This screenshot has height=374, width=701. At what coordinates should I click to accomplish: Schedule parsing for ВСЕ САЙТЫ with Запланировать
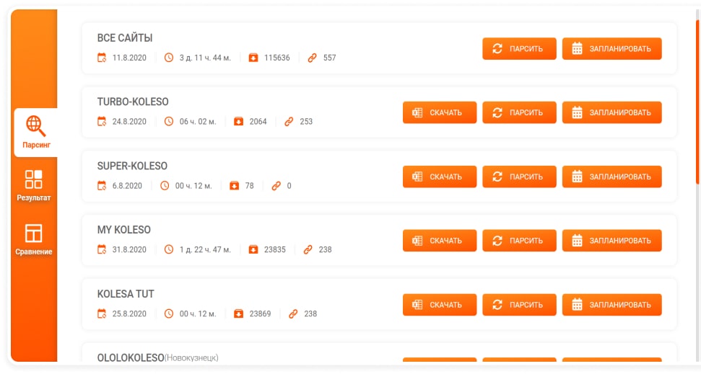[611, 49]
